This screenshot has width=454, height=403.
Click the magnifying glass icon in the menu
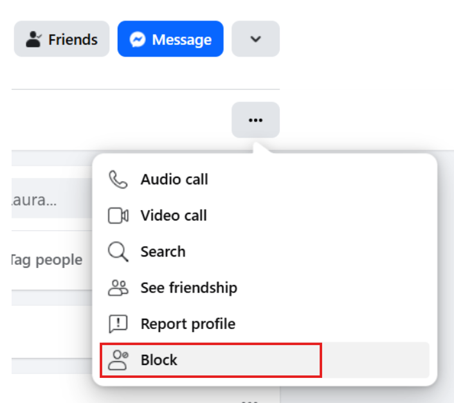tap(118, 252)
